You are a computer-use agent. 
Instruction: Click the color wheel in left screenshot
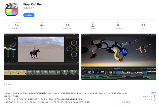tap(74, 43)
